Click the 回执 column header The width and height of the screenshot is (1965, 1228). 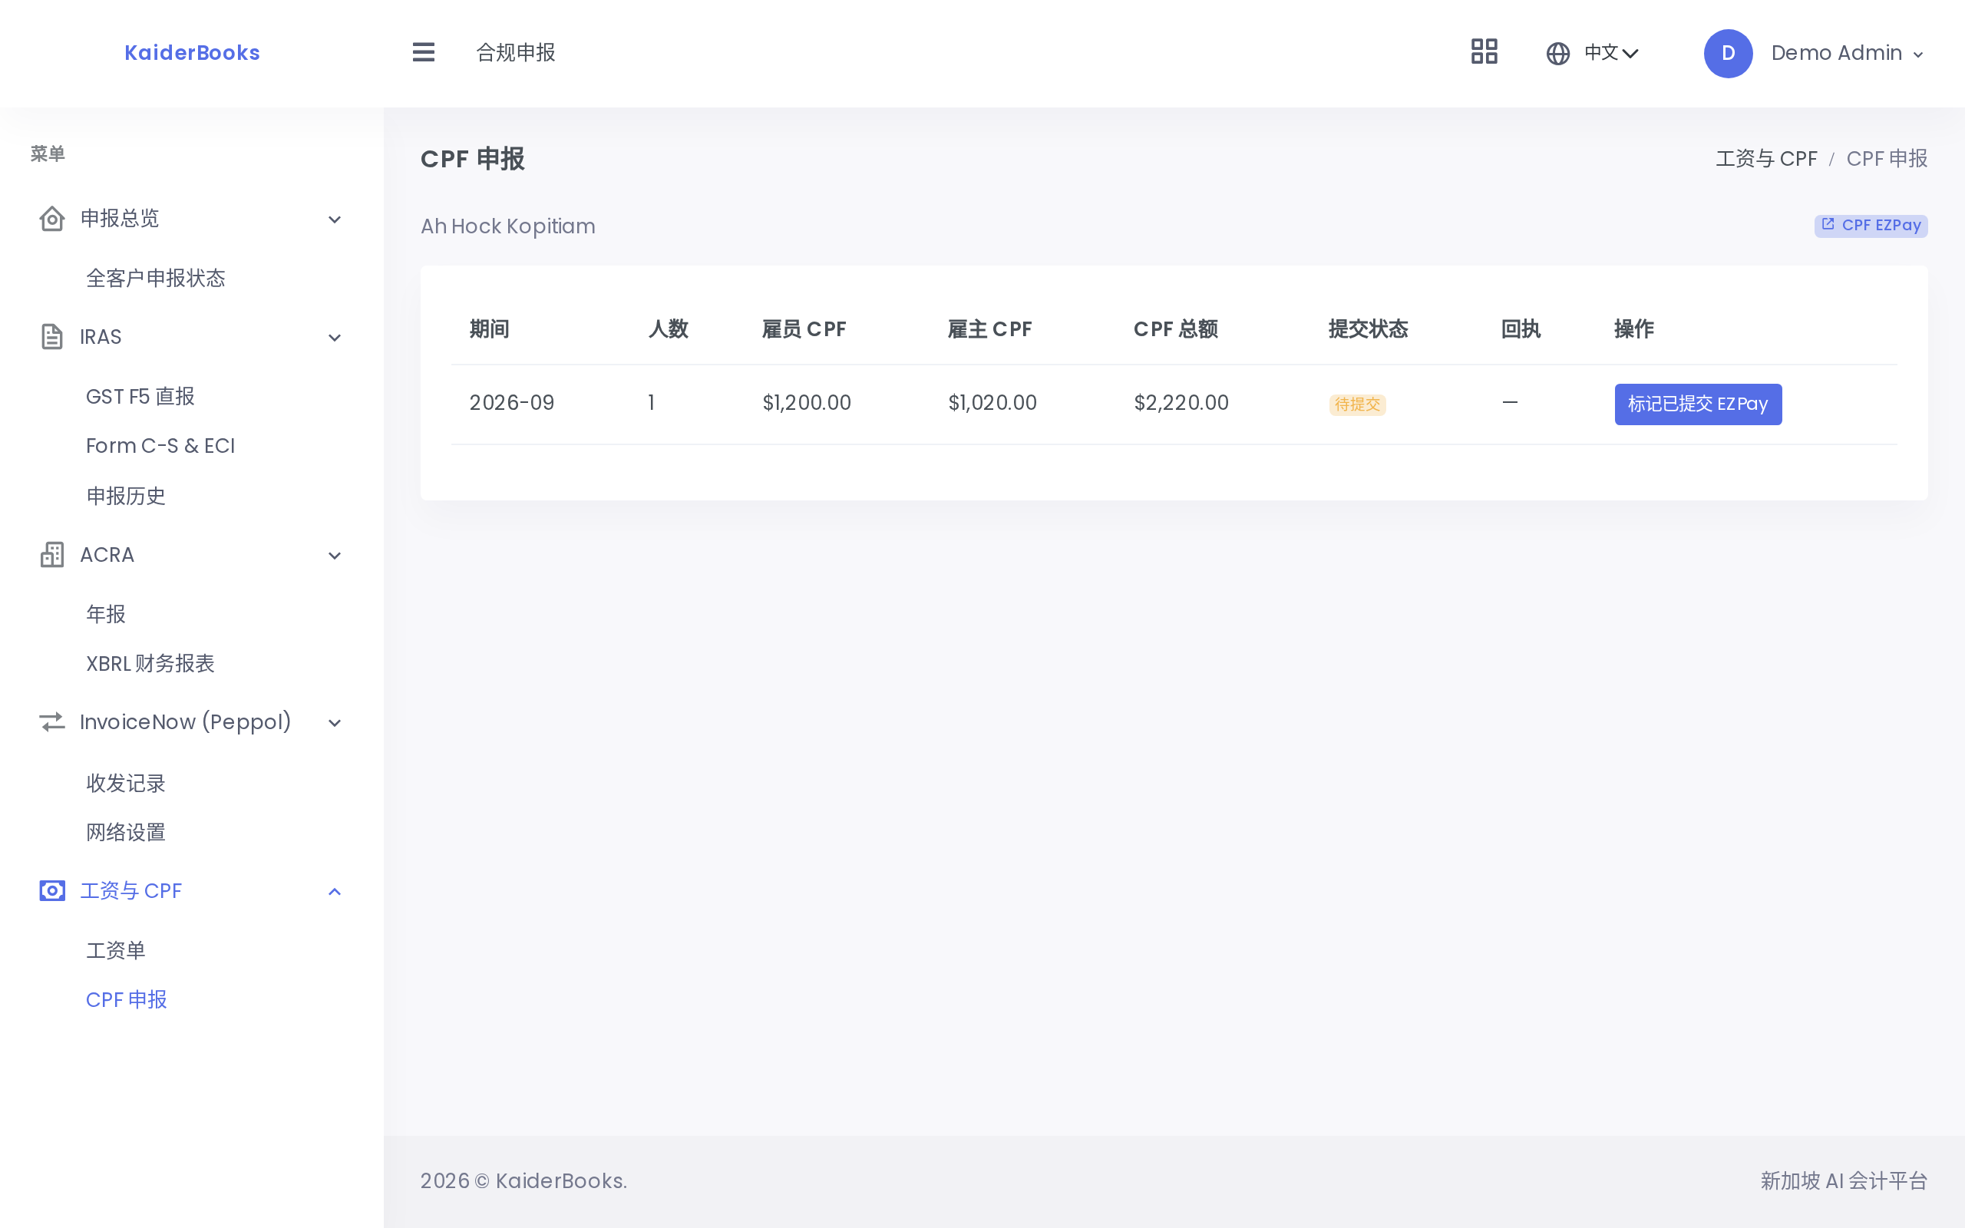point(1521,329)
